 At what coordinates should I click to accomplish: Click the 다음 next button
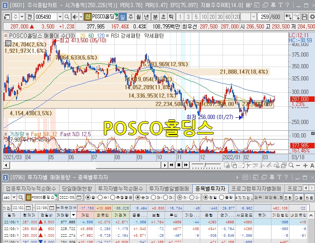point(299,198)
